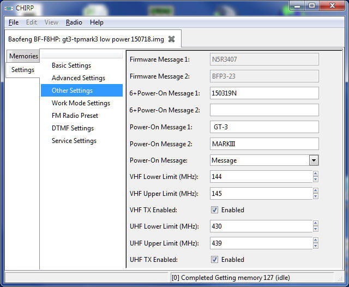The height and width of the screenshot is (287, 349).
Task: Click the 'Firmware Message 1:' label
Action: coord(160,59)
